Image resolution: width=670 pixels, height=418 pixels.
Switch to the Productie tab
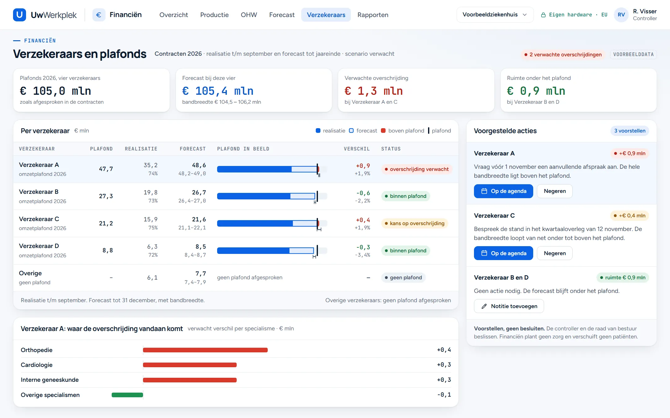(x=214, y=15)
